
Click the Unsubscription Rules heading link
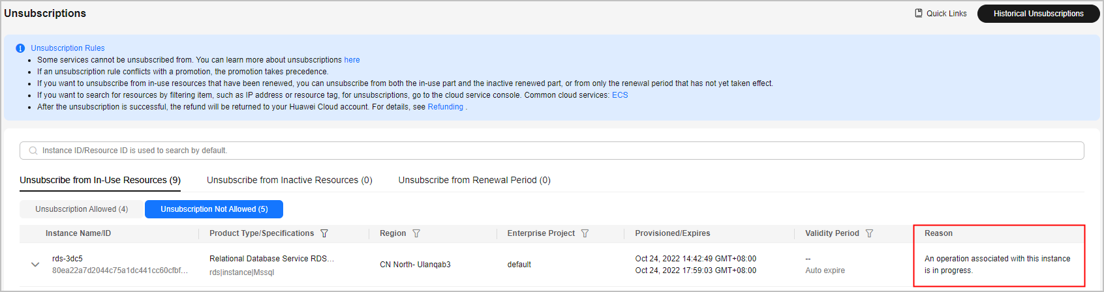(x=67, y=48)
